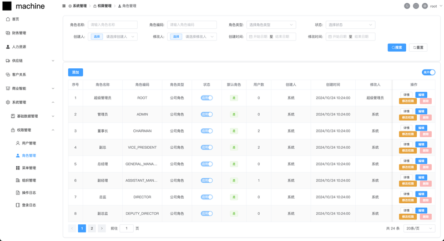444x241 pixels.
Task: Click the page jump number input
Action: [x=127, y=228]
